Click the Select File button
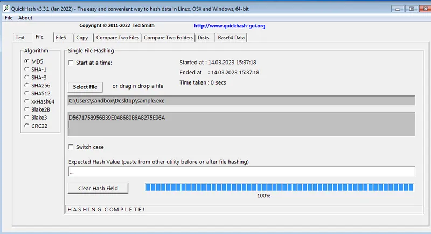Viewport: 431px width, 234px height. (85, 87)
